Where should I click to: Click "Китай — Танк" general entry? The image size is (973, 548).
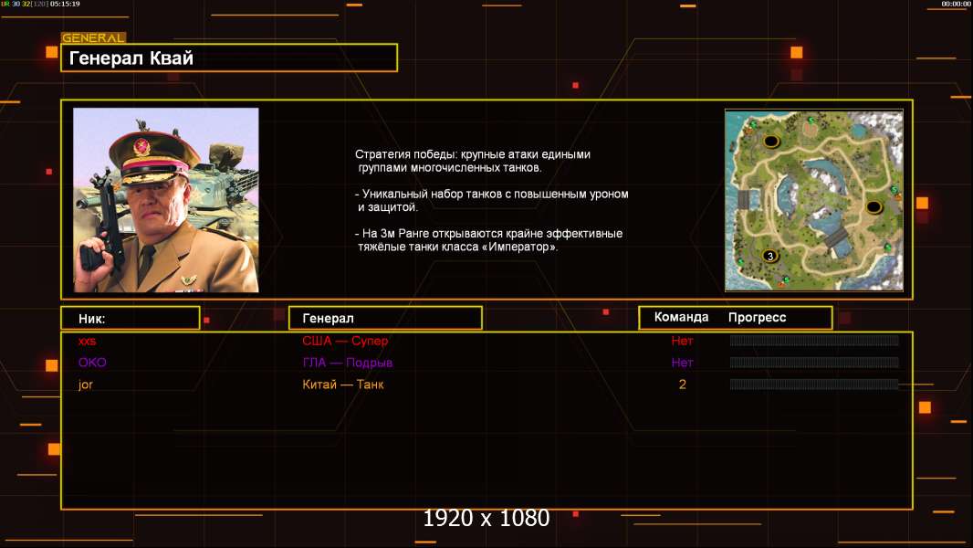[x=343, y=385]
